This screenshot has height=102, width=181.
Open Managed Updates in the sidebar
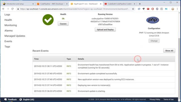(x=15, y=36)
